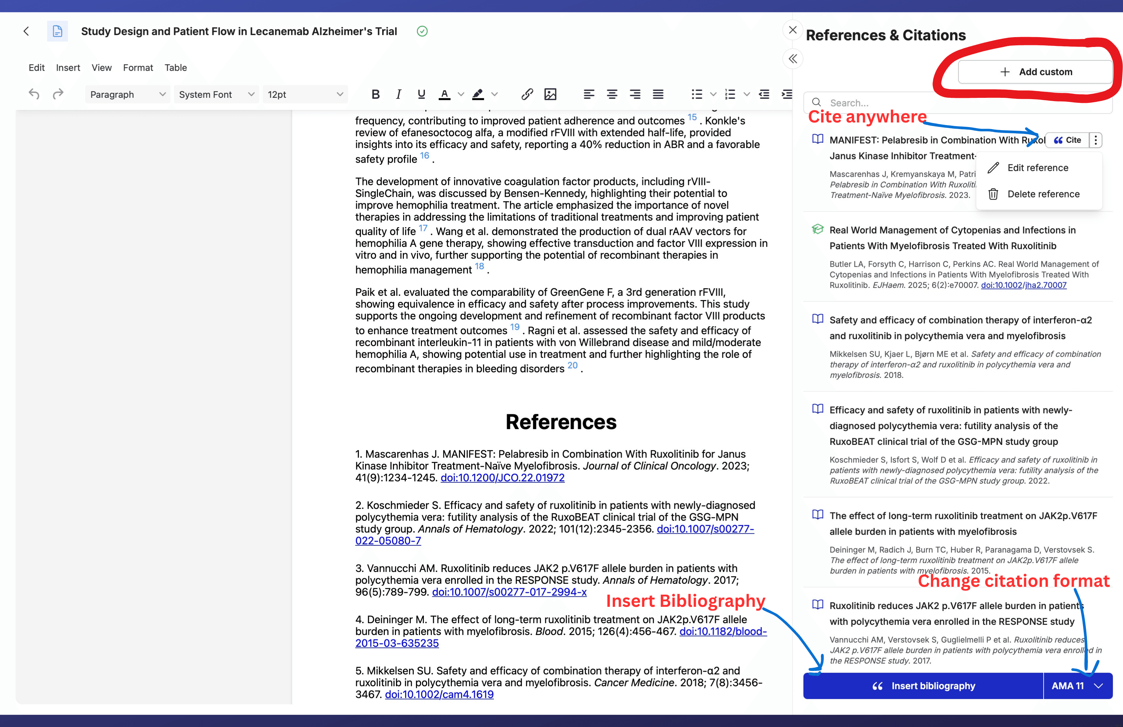Insert a numbered list

point(730,94)
